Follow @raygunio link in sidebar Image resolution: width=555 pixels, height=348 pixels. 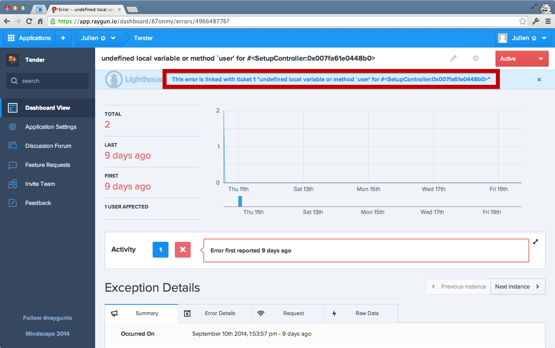48,318
